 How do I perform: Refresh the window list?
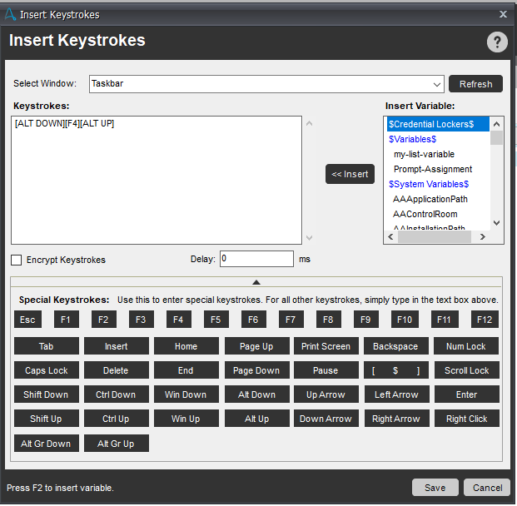(x=475, y=84)
